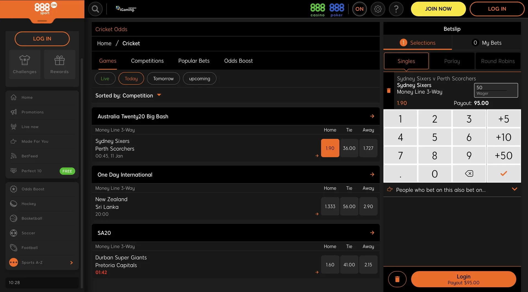
Task: Select Soccer in sidebar
Action: tap(42, 233)
